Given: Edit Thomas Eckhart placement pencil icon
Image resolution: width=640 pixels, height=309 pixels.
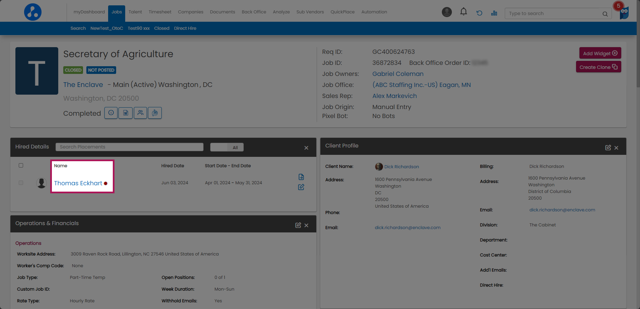Looking at the screenshot, I should point(301,187).
